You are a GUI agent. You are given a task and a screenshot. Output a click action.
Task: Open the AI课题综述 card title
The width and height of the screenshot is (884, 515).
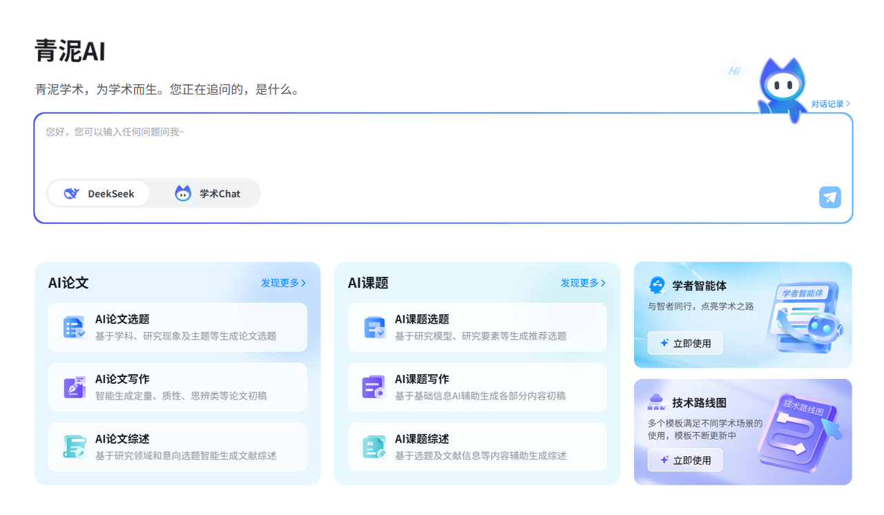pos(422,439)
